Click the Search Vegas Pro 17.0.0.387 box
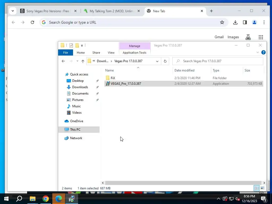This screenshot has height=204, width=272. (218, 61)
